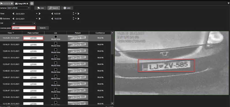Open end date calendar dropdown
The width and height of the screenshot is (230, 107).
coord(37,19)
